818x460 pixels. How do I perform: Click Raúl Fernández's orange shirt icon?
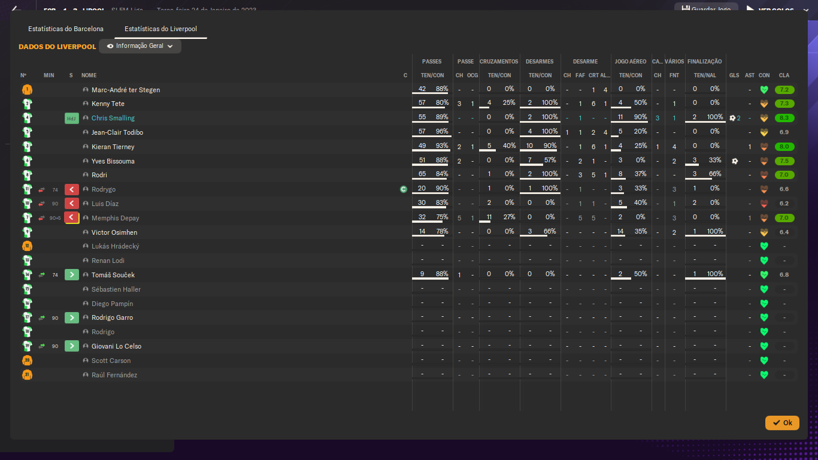(x=27, y=375)
